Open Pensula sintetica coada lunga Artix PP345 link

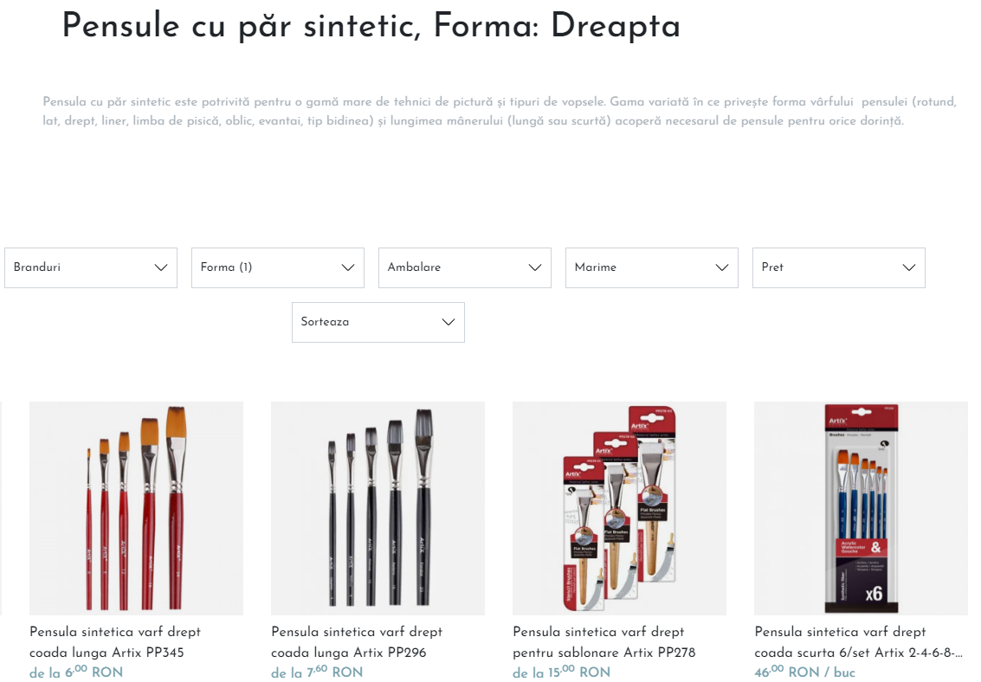pos(115,642)
